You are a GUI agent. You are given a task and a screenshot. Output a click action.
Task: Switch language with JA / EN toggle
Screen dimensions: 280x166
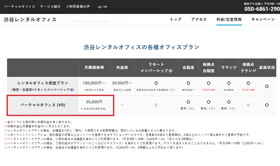(x=102, y=7)
